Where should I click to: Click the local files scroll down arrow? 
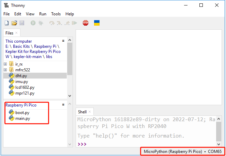[70, 96]
